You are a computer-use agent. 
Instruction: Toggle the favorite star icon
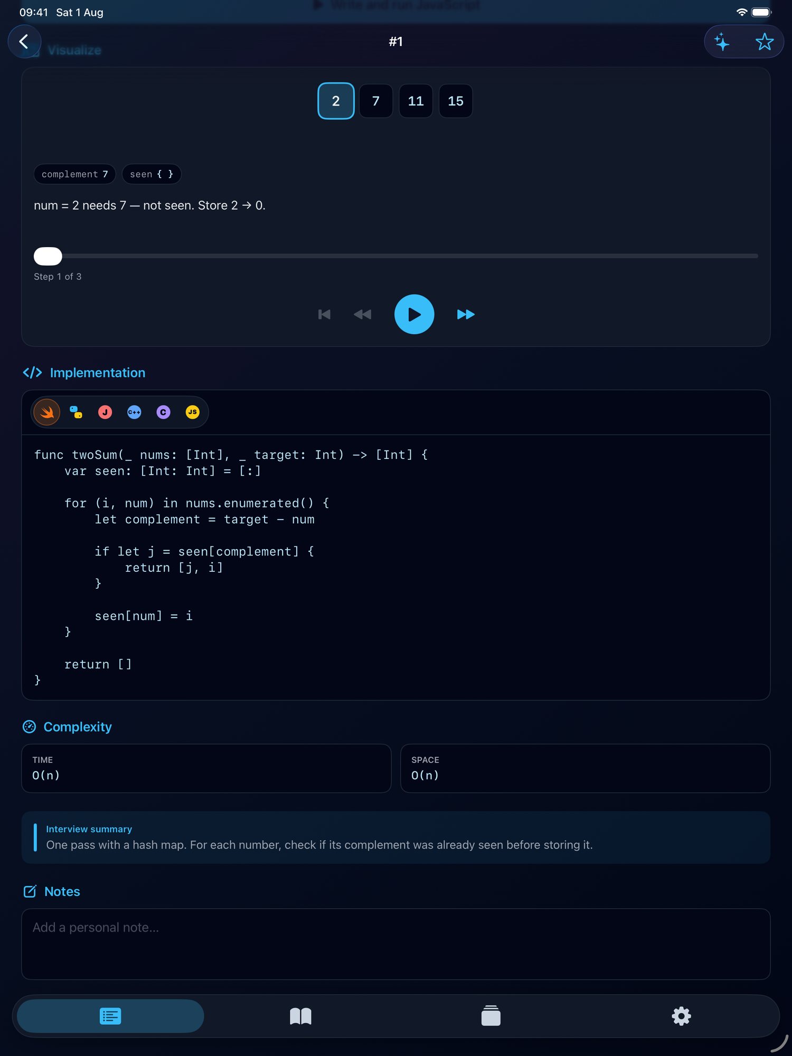764,42
